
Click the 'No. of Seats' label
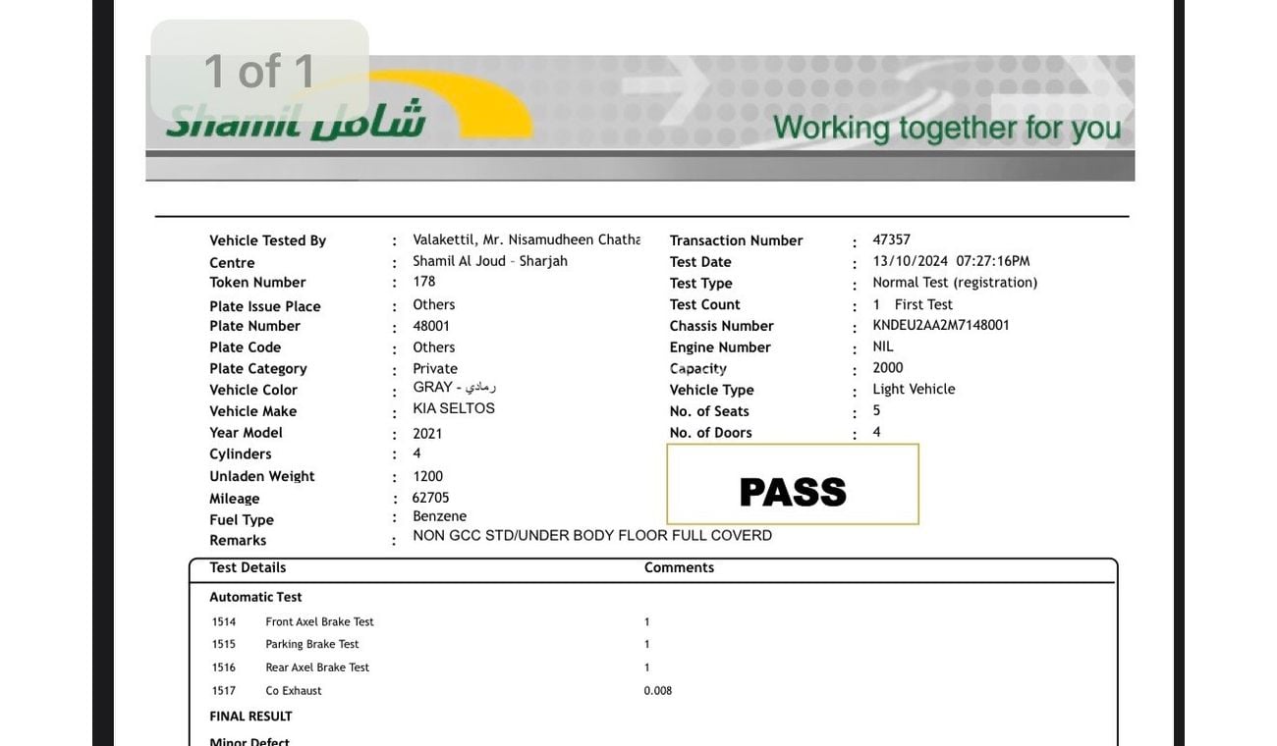pyautogui.click(x=709, y=411)
